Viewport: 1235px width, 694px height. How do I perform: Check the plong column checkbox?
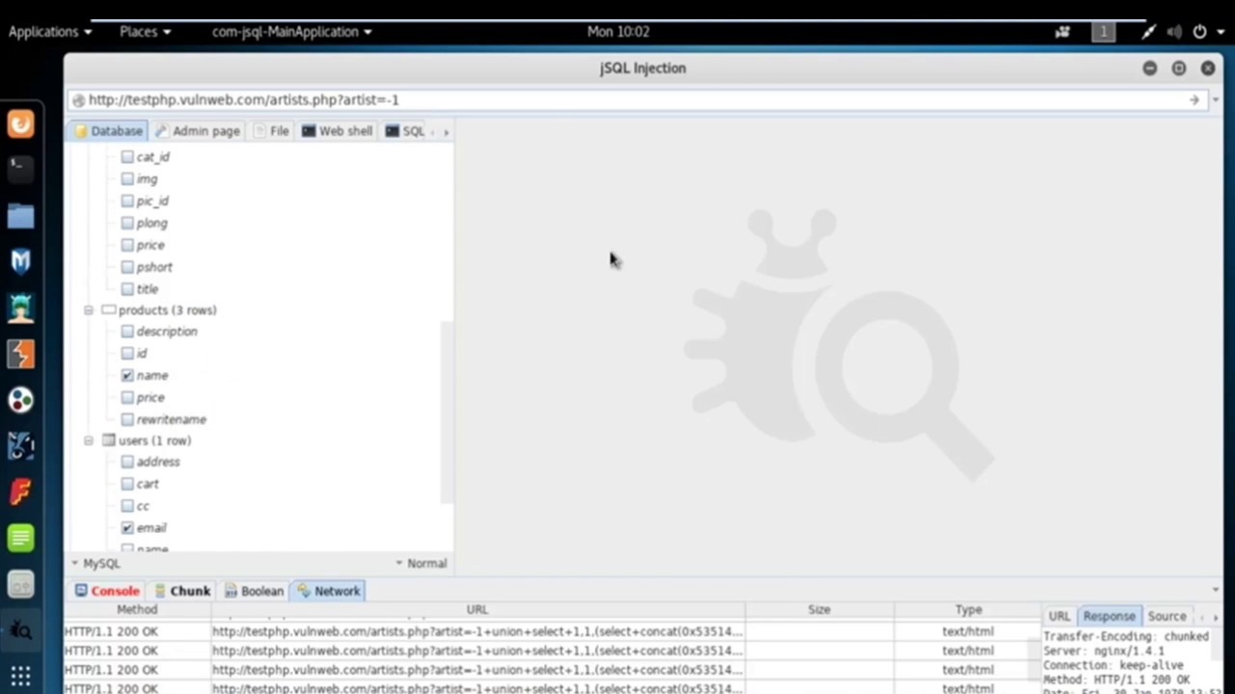point(127,223)
